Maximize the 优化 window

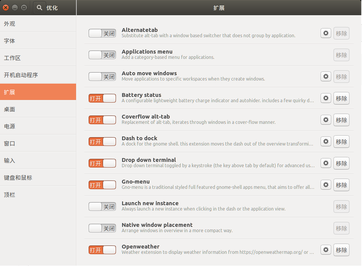(24, 8)
